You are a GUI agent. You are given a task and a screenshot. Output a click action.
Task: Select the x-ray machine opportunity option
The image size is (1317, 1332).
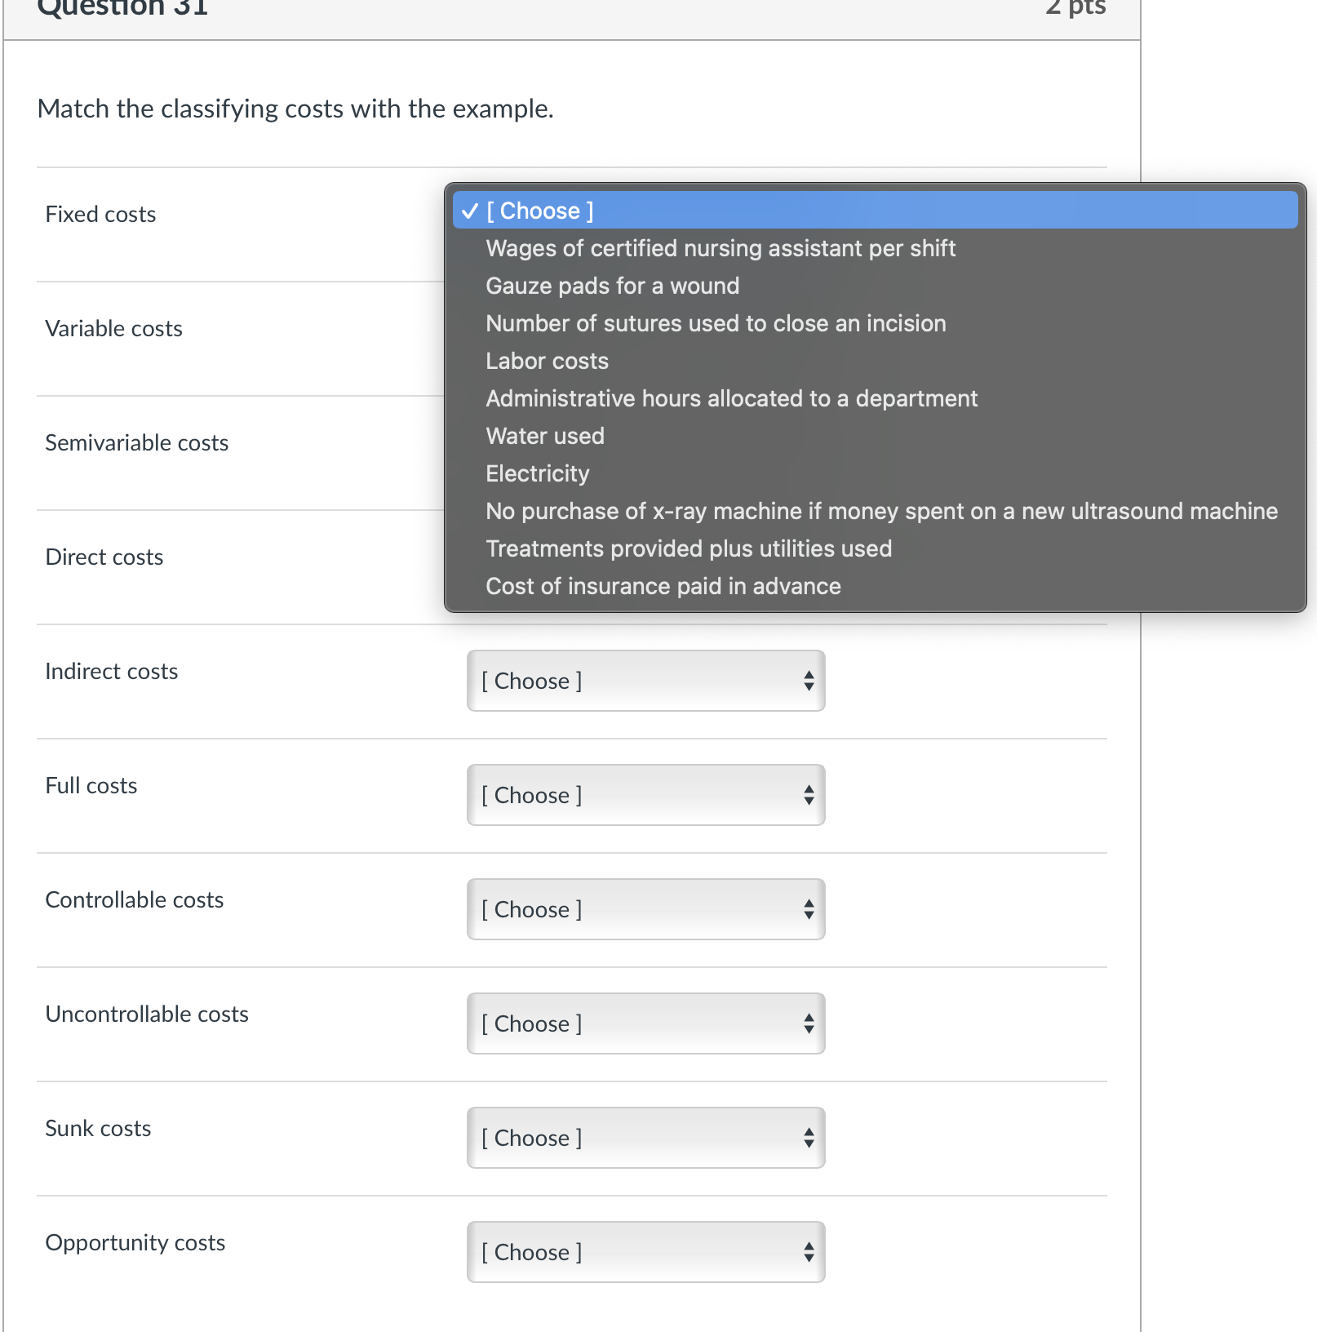pos(881,511)
